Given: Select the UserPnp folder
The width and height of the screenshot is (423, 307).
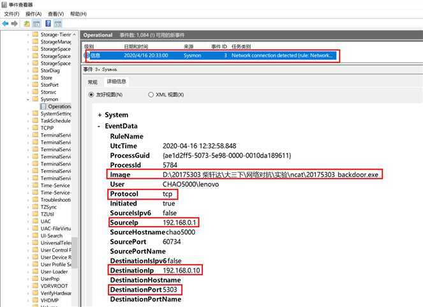Looking at the screenshot, I should point(50,279).
